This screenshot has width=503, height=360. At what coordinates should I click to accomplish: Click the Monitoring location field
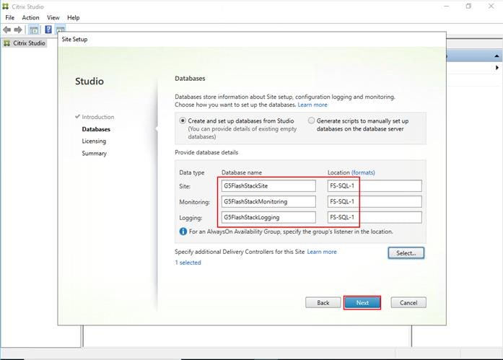(x=375, y=201)
